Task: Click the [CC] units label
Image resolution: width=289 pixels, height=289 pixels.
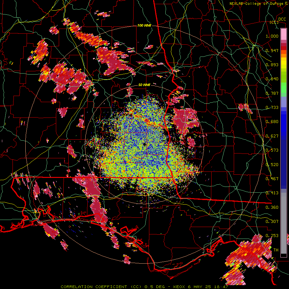Action: (274, 22)
